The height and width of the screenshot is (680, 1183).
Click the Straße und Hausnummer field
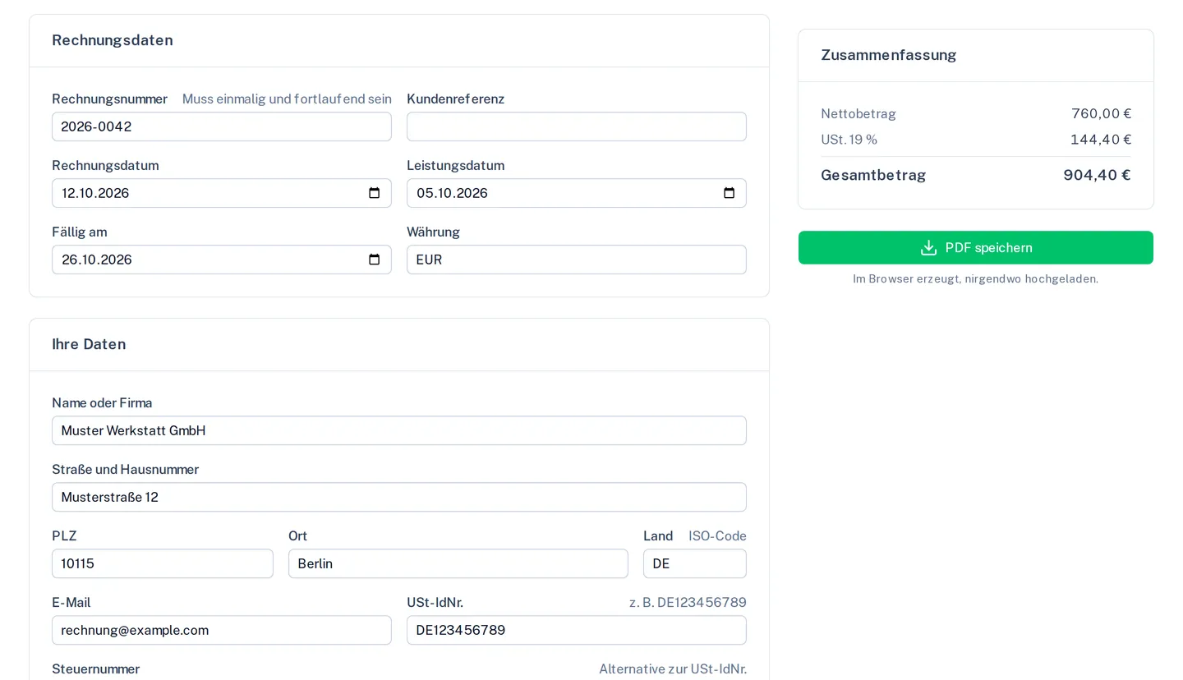[399, 497]
